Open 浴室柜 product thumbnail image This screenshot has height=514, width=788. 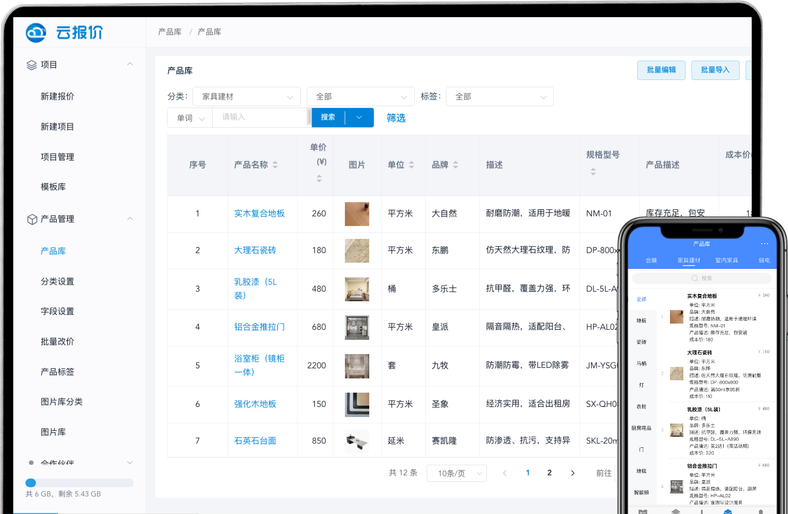pos(357,366)
